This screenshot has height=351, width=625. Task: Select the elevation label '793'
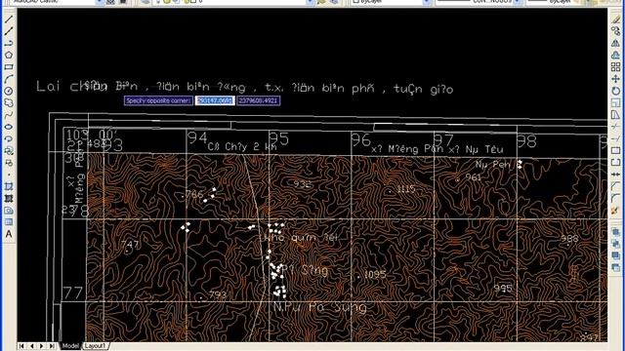[218, 295]
